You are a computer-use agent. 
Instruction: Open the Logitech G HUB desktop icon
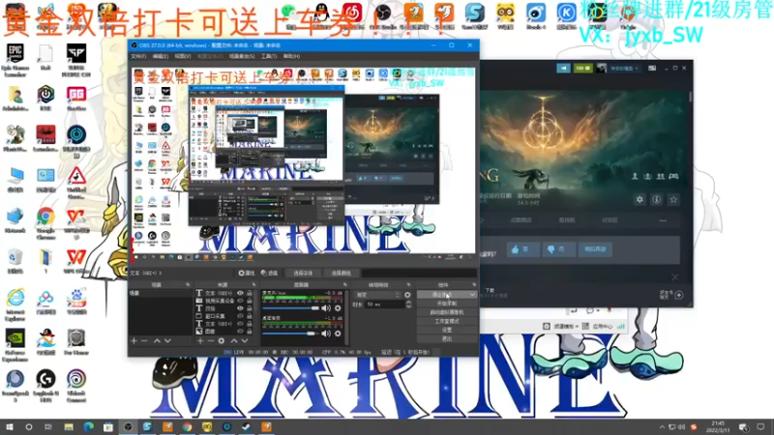[45, 386]
